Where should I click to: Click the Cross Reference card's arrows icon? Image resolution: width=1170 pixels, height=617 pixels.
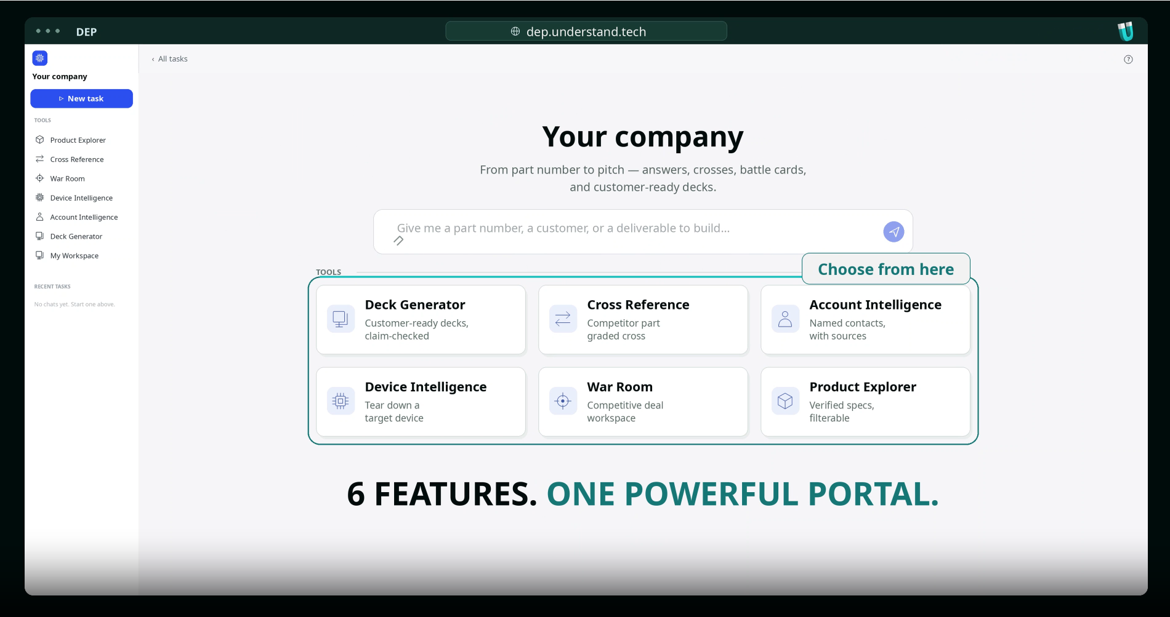pos(563,319)
